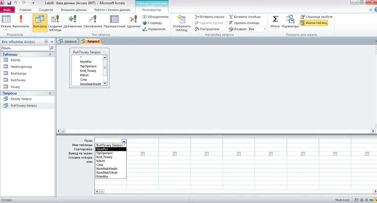Toggle Вывод на экран checkbox in eighth column
The image size is (377, 203).
pos(335,154)
